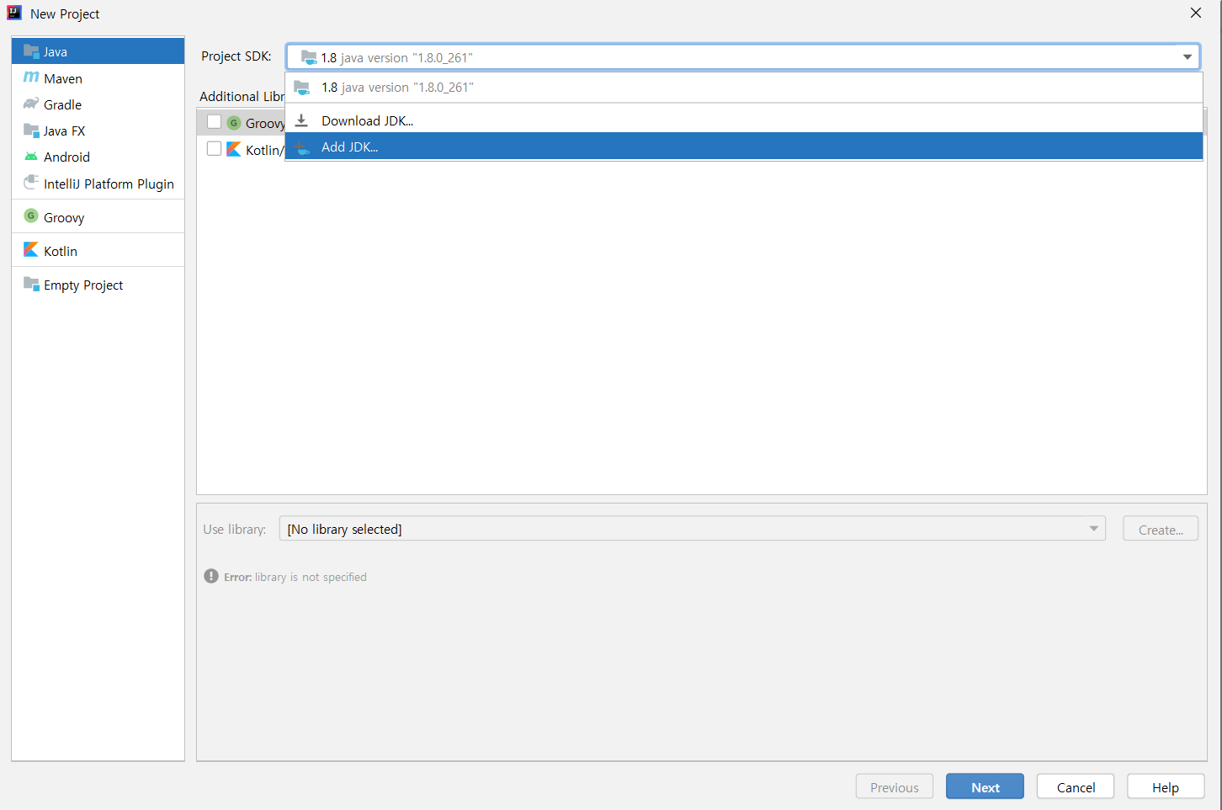Click the JDK cup icon beside Add JDK
The image size is (1222, 810).
(301, 147)
